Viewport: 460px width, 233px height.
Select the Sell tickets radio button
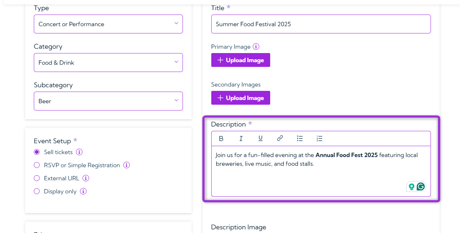(x=37, y=152)
